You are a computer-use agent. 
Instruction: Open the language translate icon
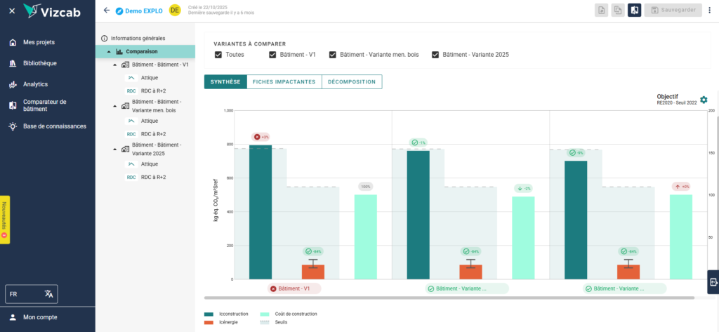pos(48,294)
